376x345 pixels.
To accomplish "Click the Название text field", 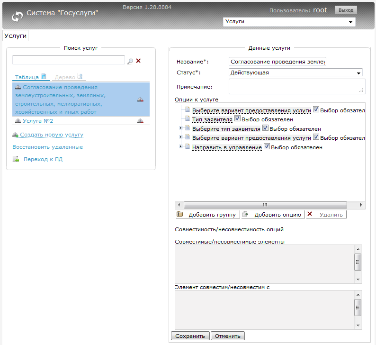I will point(278,62).
